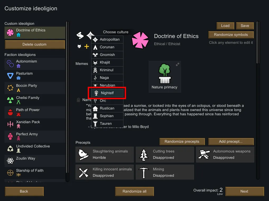Screen dimensions: 269x201
Task: Click the pink Doctrine of Ethics symbol
Action: (x=140, y=40)
